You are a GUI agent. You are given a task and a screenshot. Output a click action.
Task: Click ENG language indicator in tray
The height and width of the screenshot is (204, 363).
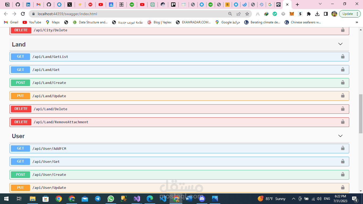[x=327, y=198]
